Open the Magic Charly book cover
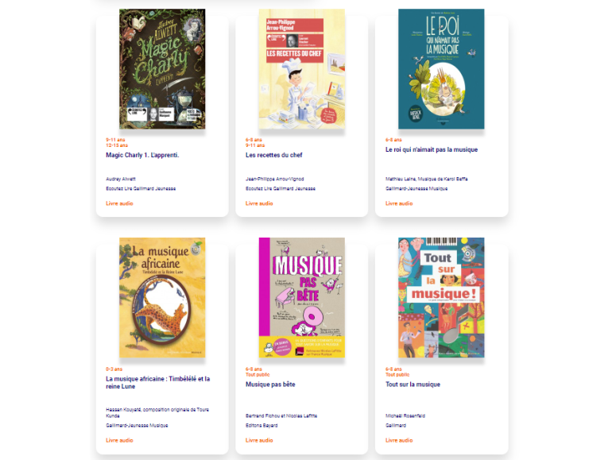 162,69
